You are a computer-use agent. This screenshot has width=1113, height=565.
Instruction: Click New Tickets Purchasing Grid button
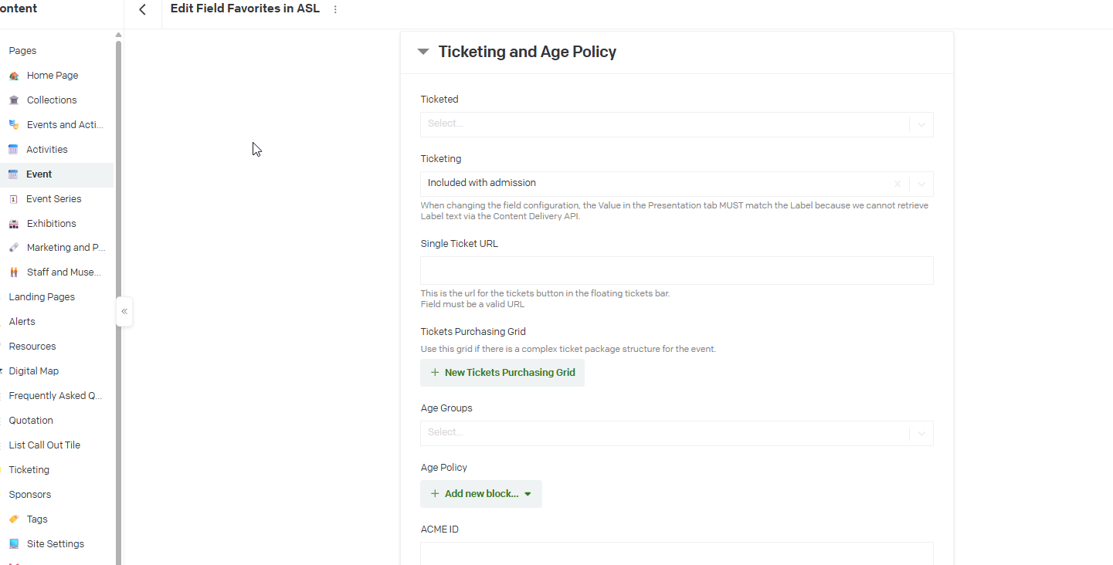click(502, 373)
